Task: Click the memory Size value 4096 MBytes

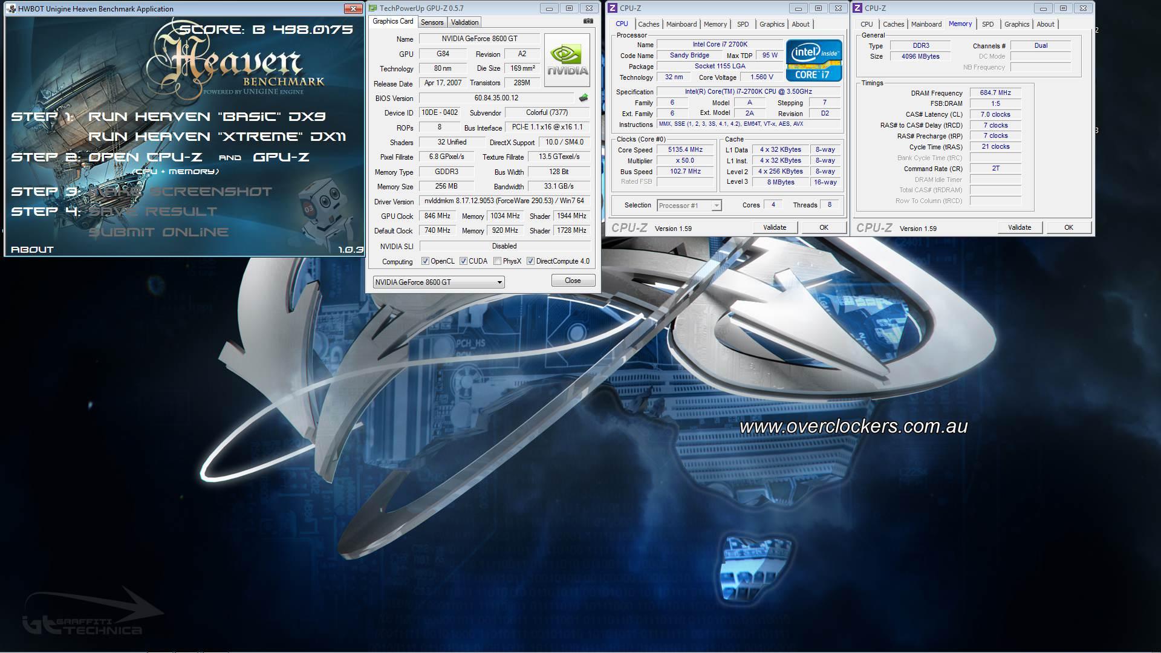Action: [920, 56]
